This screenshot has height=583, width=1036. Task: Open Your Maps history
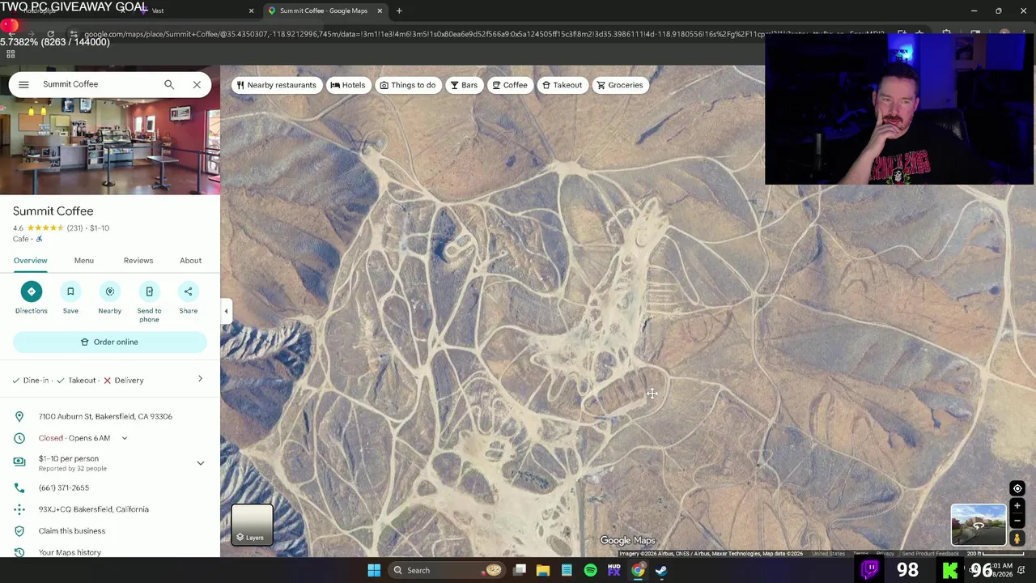[70, 552]
